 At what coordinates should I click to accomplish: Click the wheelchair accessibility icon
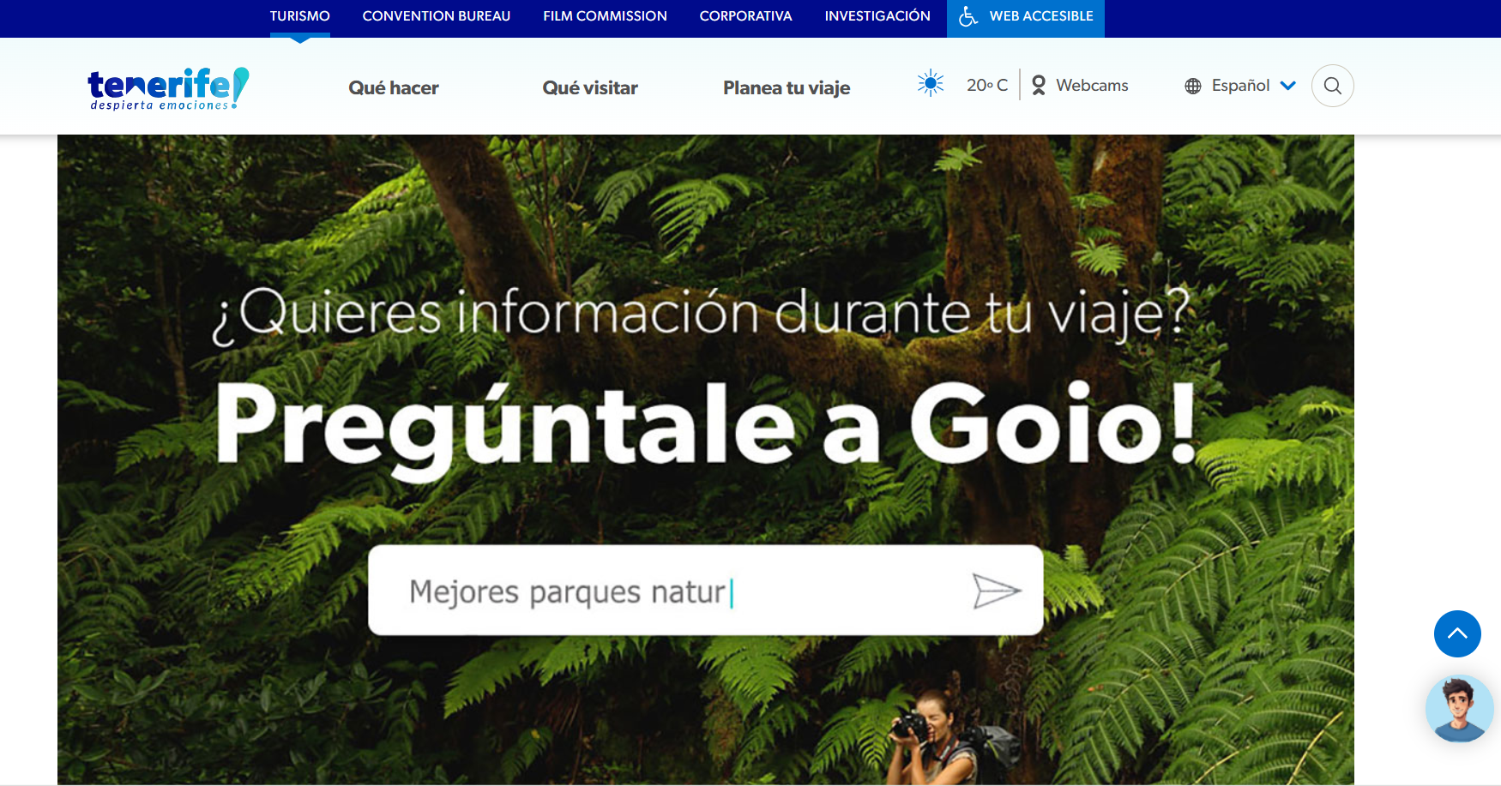pyautogui.click(x=968, y=16)
